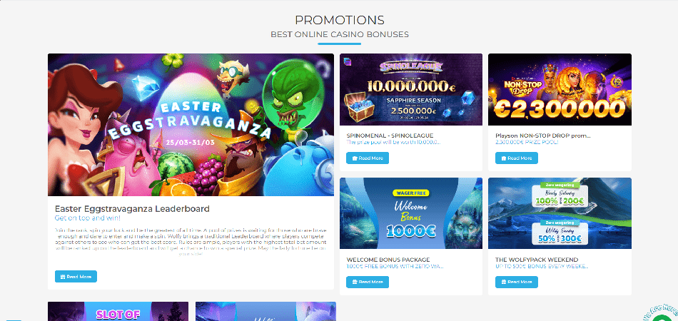Image resolution: width=678 pixels, height=321 pixels.
Task: Click the WELCOME BONUS PACKAGE title
Action: tap(388, 260)
